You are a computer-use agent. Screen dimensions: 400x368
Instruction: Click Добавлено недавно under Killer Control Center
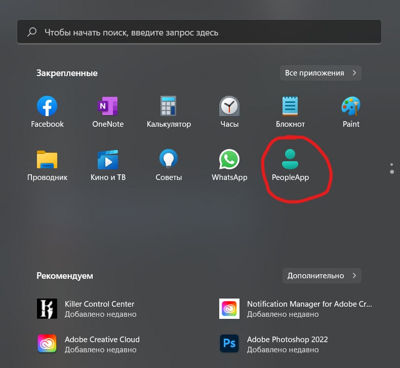point(101,314)
